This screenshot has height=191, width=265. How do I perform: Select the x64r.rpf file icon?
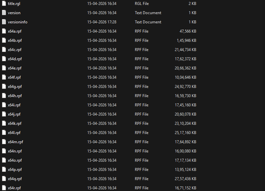click(x=4, y=188)
